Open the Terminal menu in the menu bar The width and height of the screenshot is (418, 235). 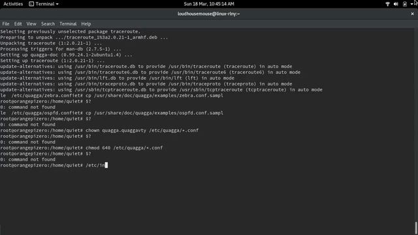coord(68,23)
